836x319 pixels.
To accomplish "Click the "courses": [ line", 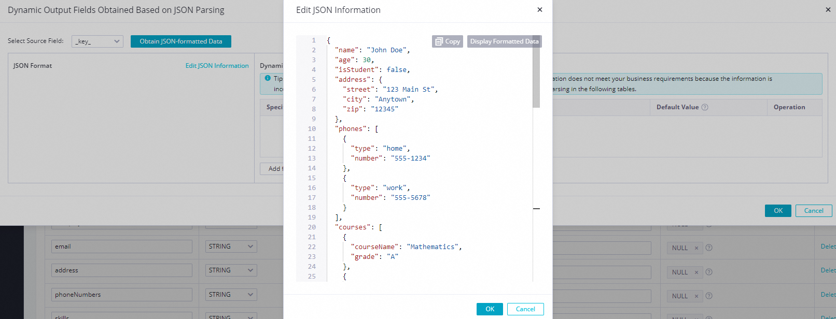I will (x=358, y=227).
